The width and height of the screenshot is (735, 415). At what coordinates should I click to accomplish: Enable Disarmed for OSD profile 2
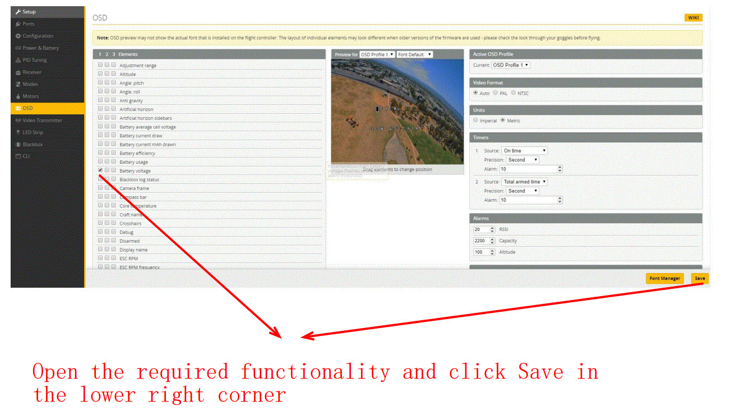coord(107,240)
